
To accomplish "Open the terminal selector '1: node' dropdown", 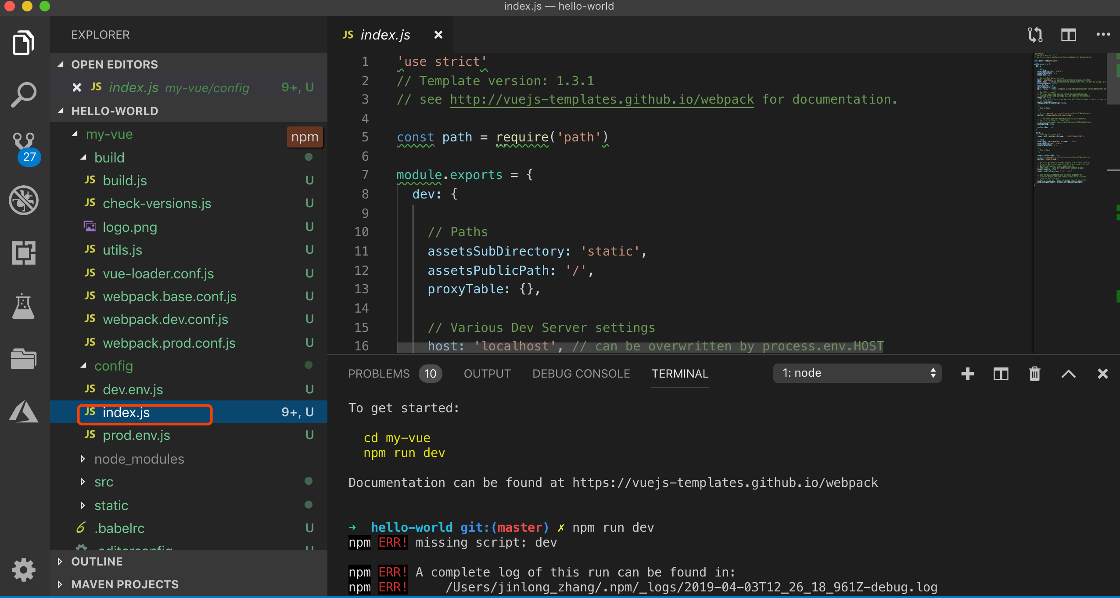I will click(x=857, y=373).
